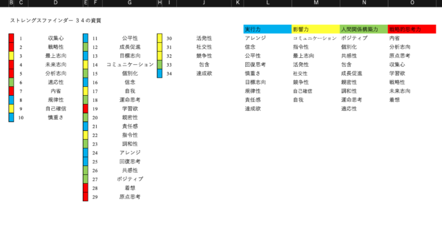Click rank number 24 cell
The height and width of the screenshot is (248, 442).
95,153
